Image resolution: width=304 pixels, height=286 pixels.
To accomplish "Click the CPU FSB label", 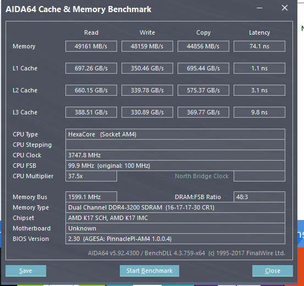I will click(x=24, y=166).
